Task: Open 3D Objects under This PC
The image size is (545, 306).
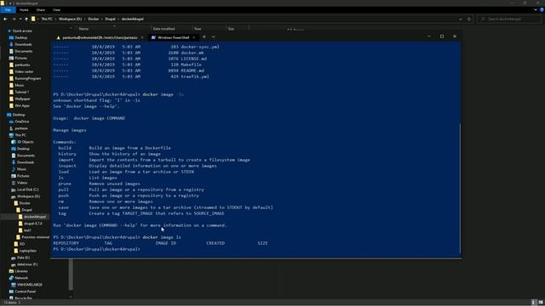Action: pyautogui.click(x=26, y=142)
